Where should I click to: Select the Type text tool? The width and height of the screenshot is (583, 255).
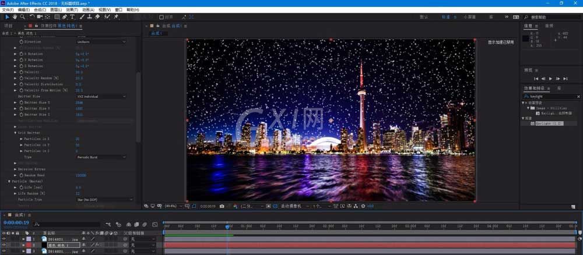pos(72,17)
